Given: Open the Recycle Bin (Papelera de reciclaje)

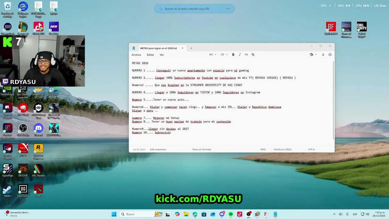Looking at the screenshot, I should [x=8, y=9].
